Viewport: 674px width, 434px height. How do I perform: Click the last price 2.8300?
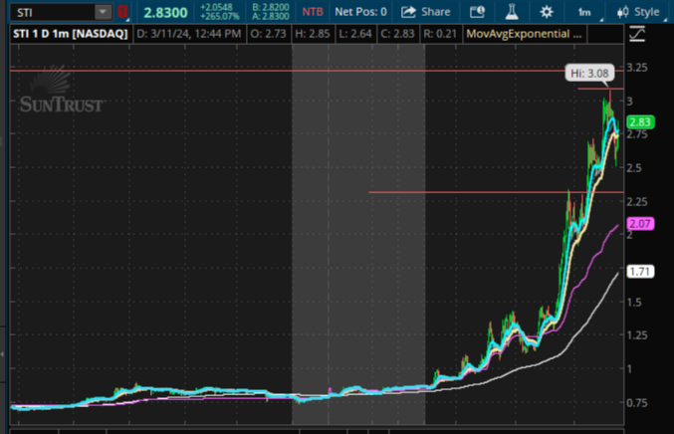tap(165, 13)
